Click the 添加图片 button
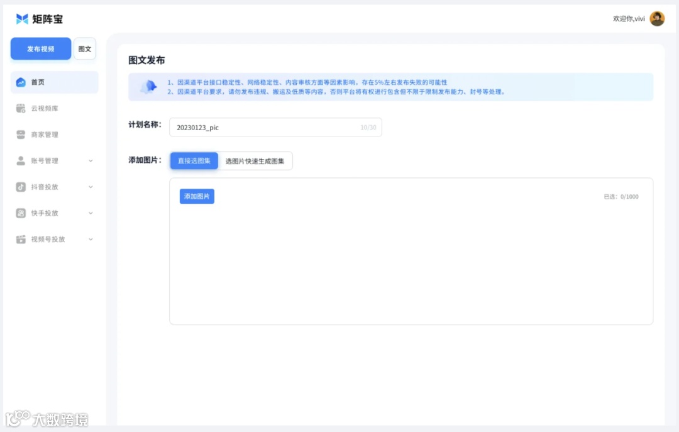Image resolution: width=679 pixels, height=432 pixels. tap(196, 196)
